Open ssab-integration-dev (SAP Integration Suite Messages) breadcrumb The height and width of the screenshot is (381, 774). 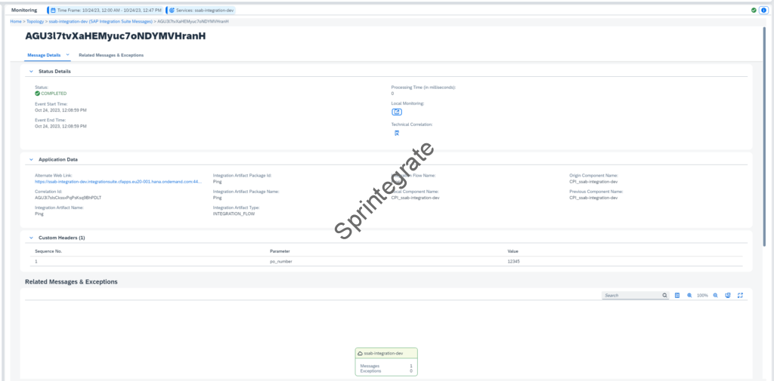(101, 22)
